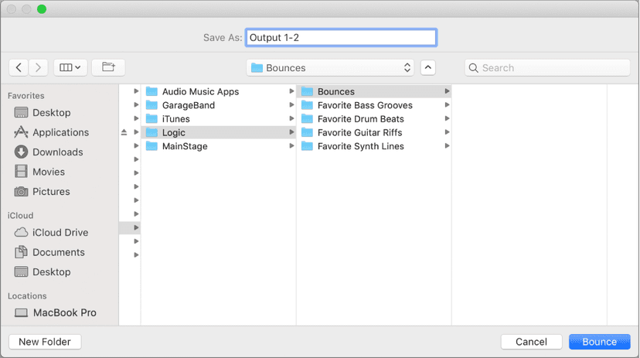Select the MainStage folder
Screen dimensions: 640x358
[x=219, y=146]
